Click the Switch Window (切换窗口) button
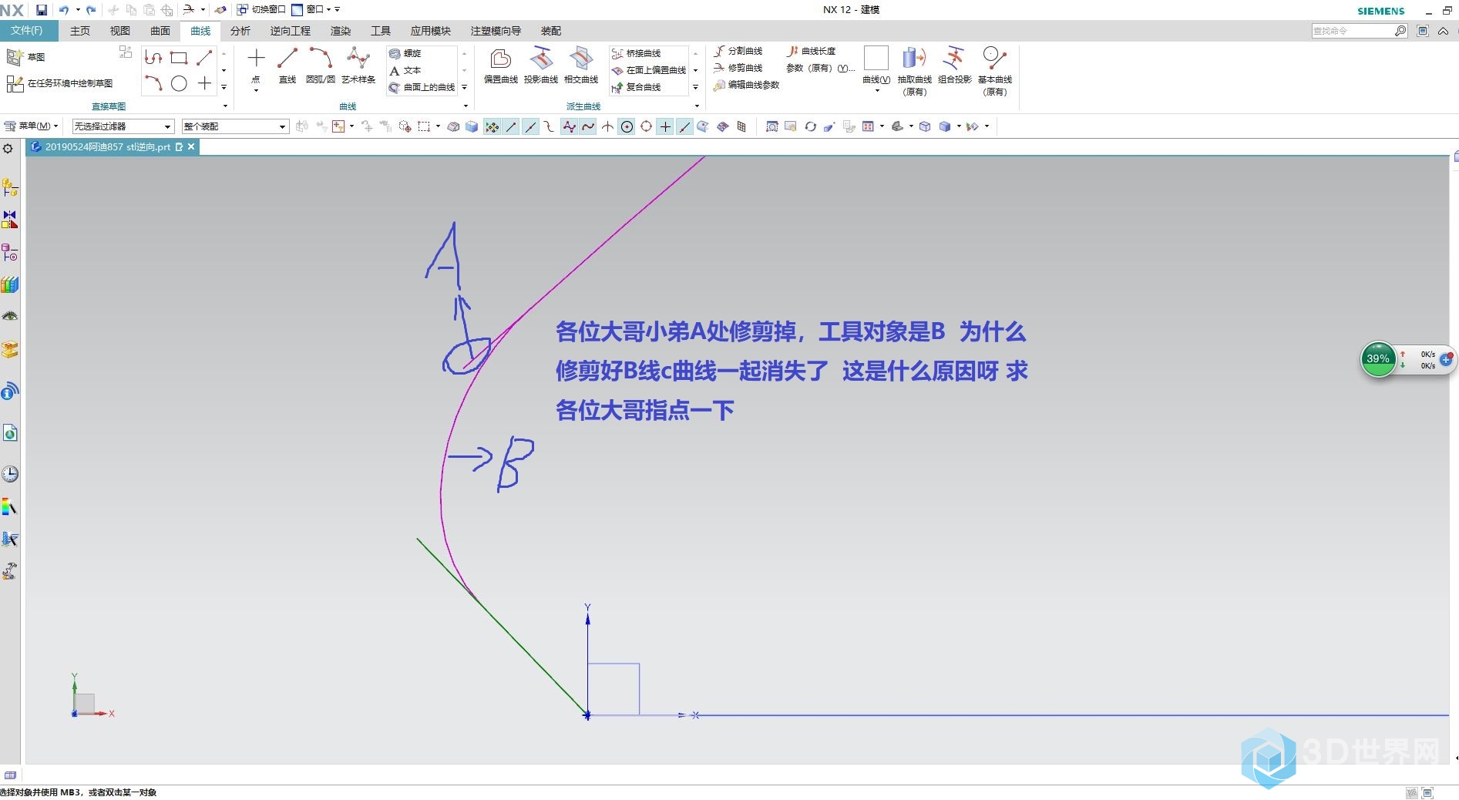This screenshot has width=1459, height=800. point(261,10)
